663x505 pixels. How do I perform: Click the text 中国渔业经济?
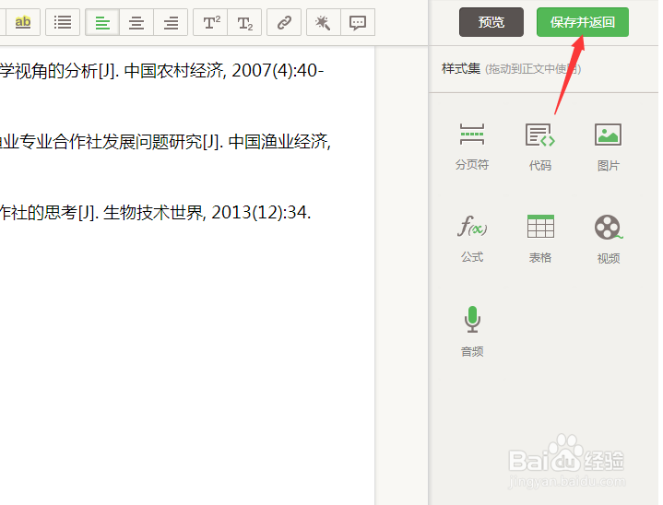(x=278, y=142)
